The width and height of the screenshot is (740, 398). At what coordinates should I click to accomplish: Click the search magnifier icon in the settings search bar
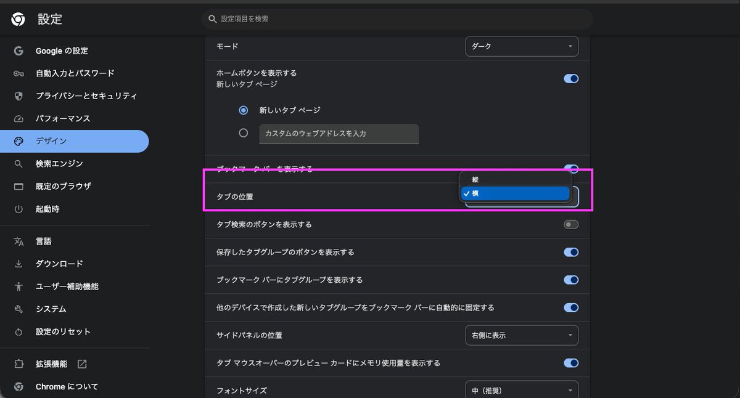(x=213, y=19)
